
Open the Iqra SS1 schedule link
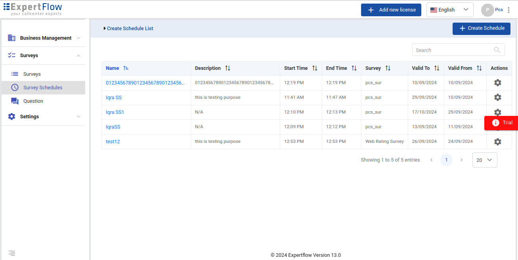pos(115,112)
